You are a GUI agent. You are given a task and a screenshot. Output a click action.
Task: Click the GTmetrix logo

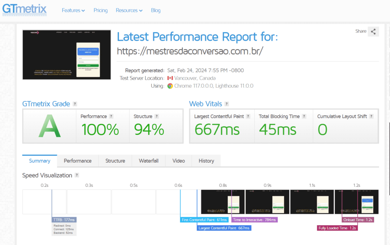tap(24, 10)
